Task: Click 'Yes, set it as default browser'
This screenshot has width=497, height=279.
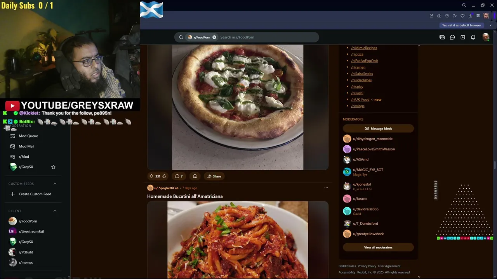Action: (461, 25)
